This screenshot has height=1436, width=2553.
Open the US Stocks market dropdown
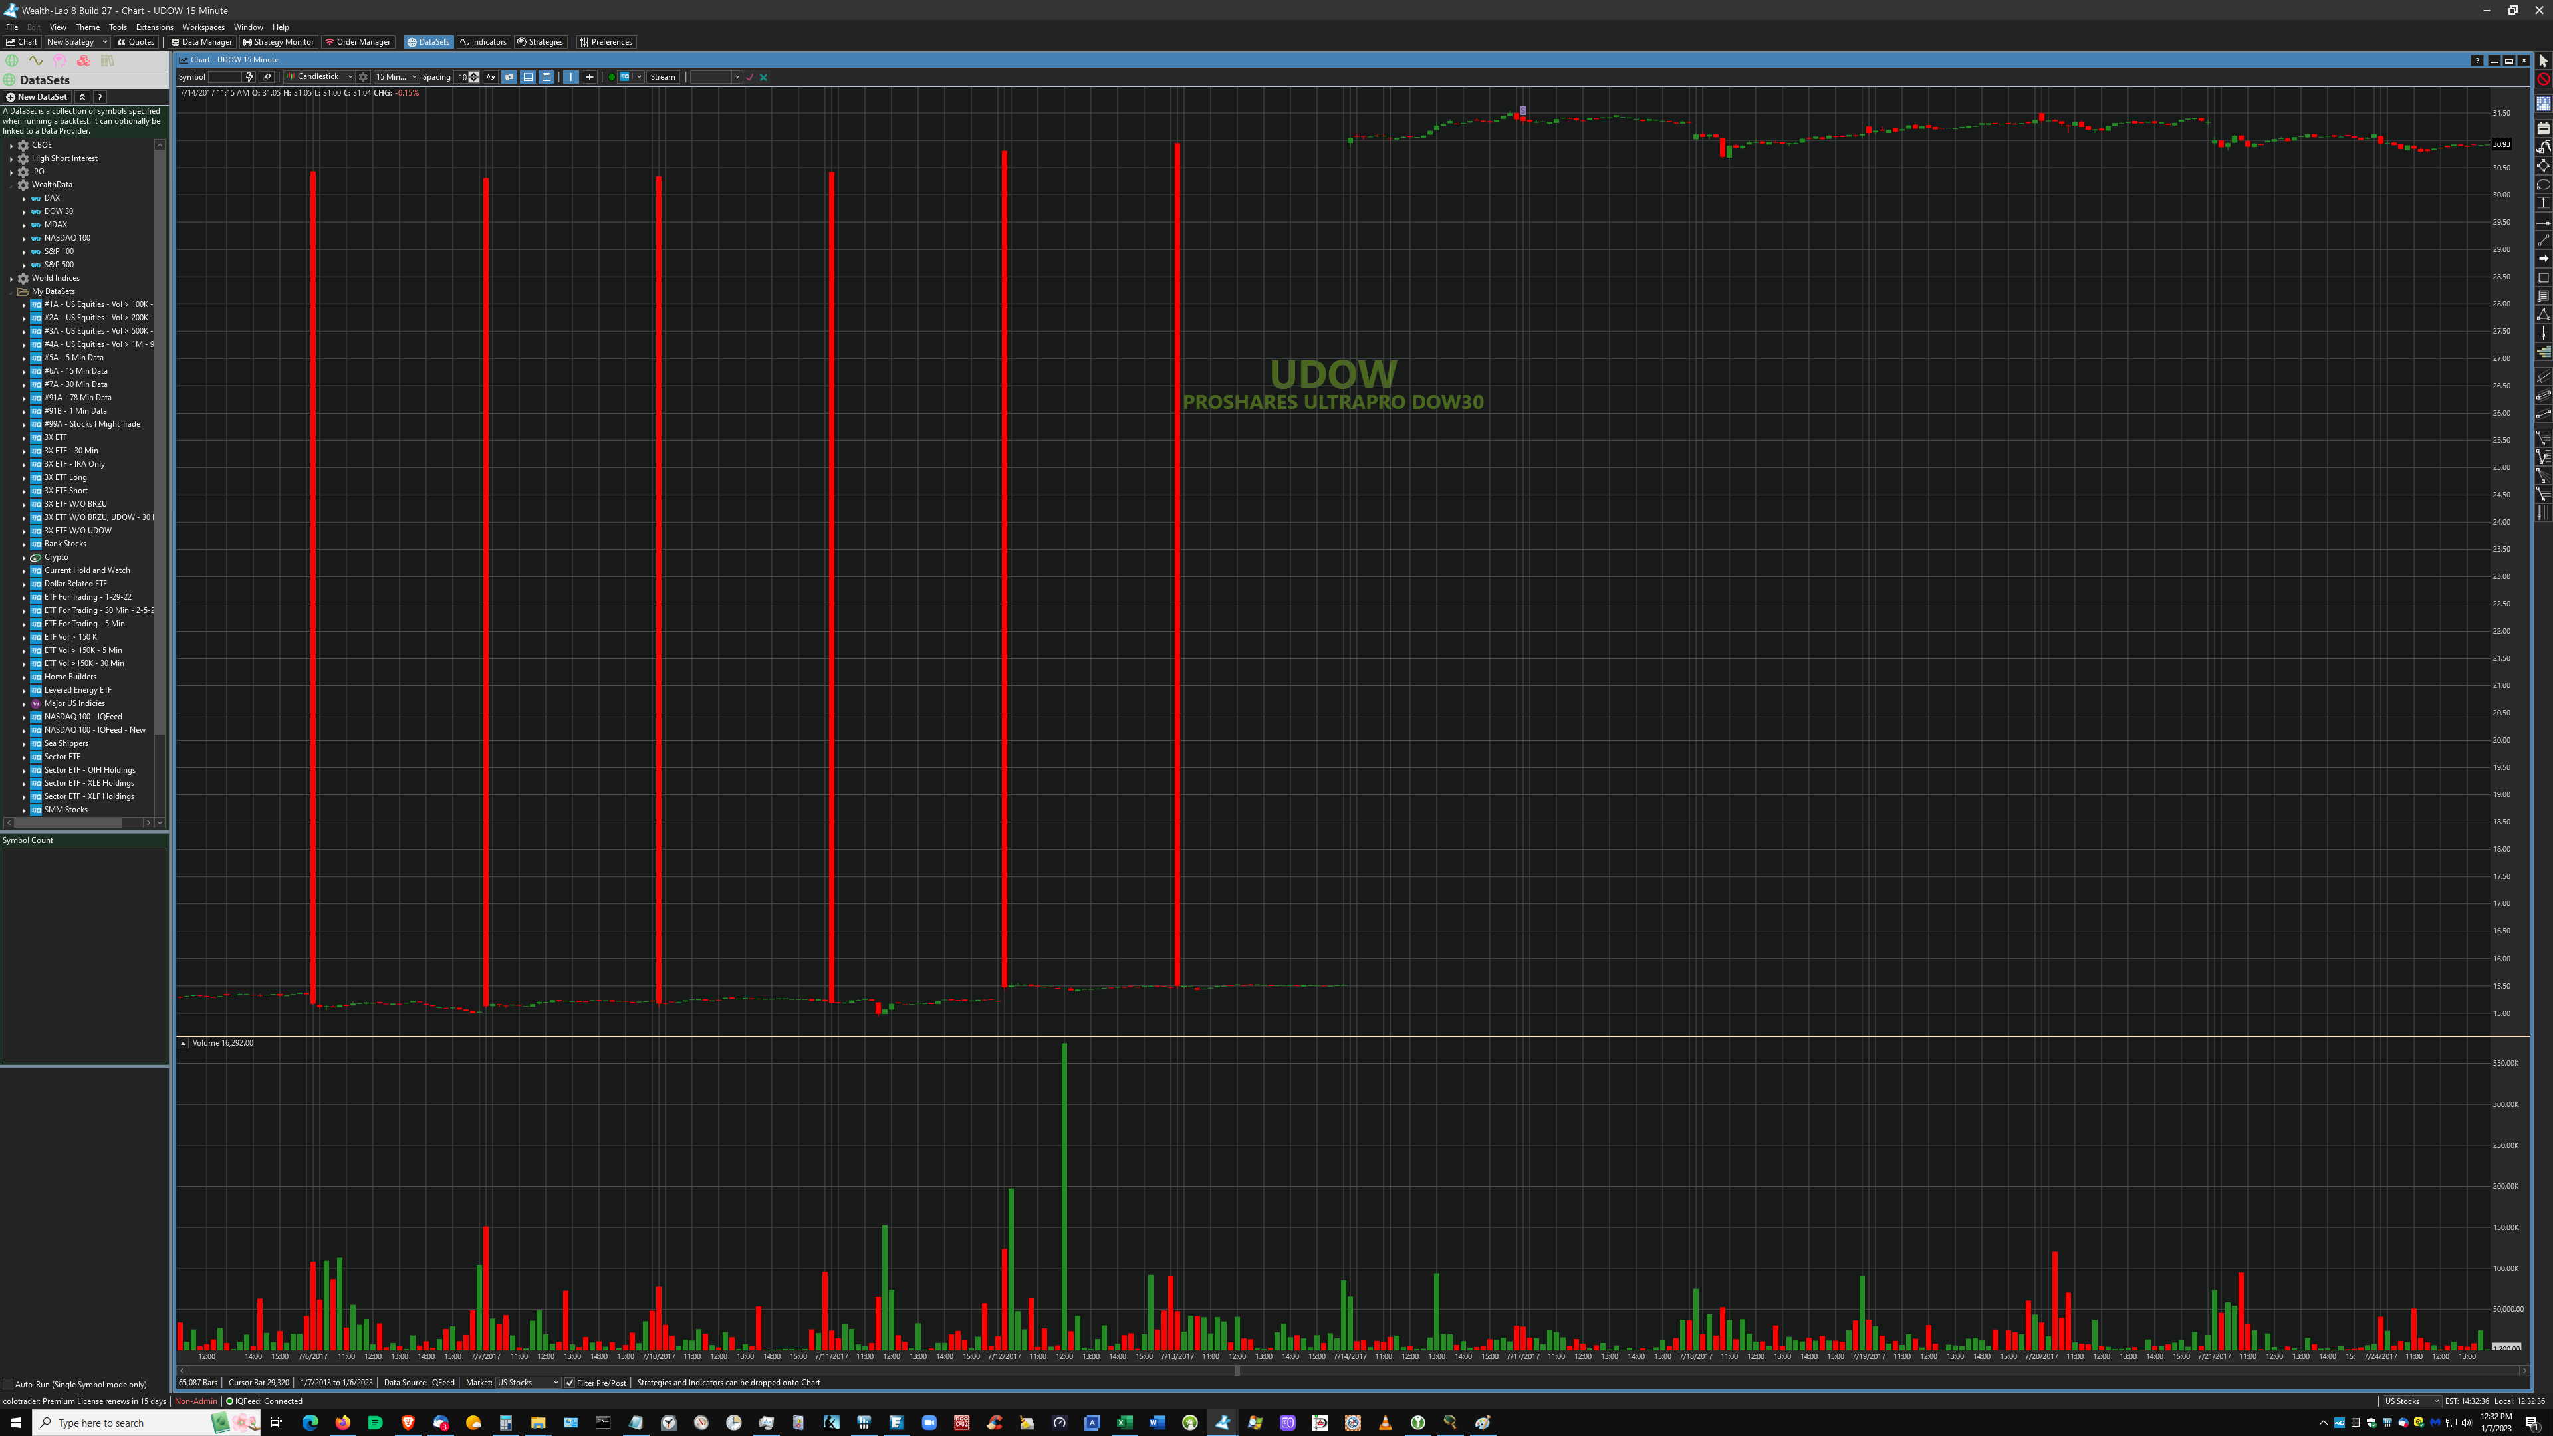[x=529, y=1383]
